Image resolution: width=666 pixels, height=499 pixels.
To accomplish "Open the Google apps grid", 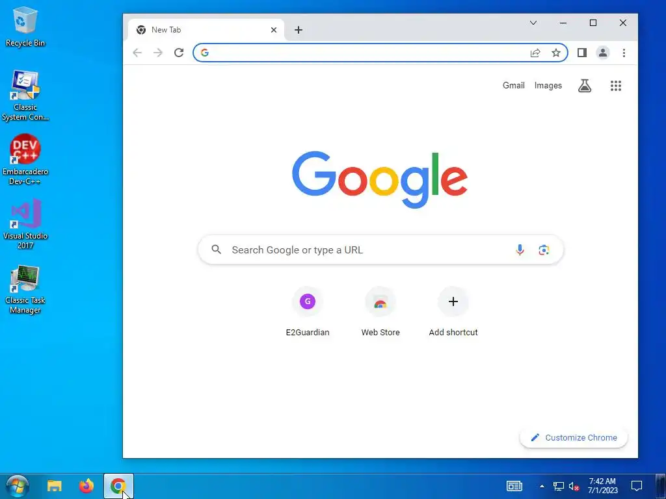I will click(616, 86).
